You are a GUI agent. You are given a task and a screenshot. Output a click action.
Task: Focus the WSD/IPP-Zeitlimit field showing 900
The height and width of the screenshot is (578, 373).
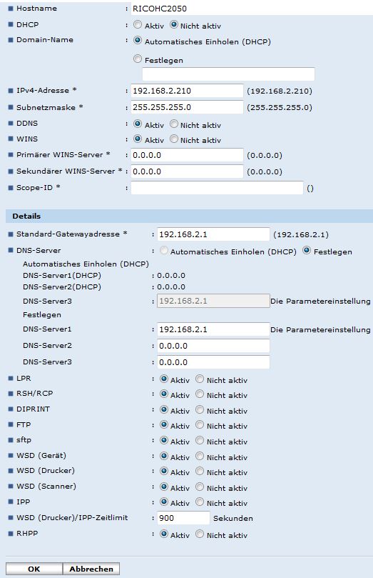183,518
